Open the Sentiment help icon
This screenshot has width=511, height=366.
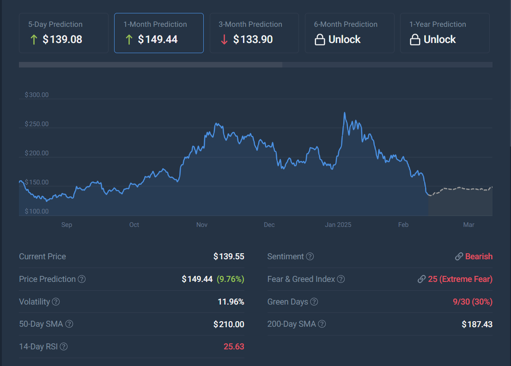click(x=310, y=256)
